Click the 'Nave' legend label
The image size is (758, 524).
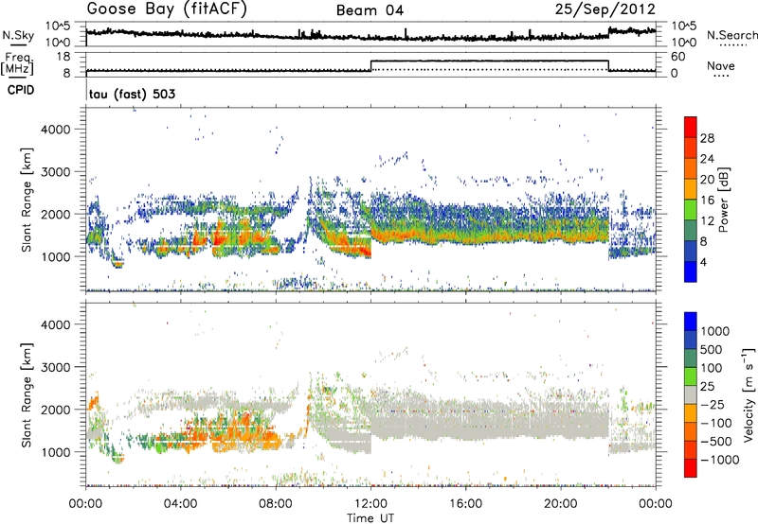tap(721, 65)
